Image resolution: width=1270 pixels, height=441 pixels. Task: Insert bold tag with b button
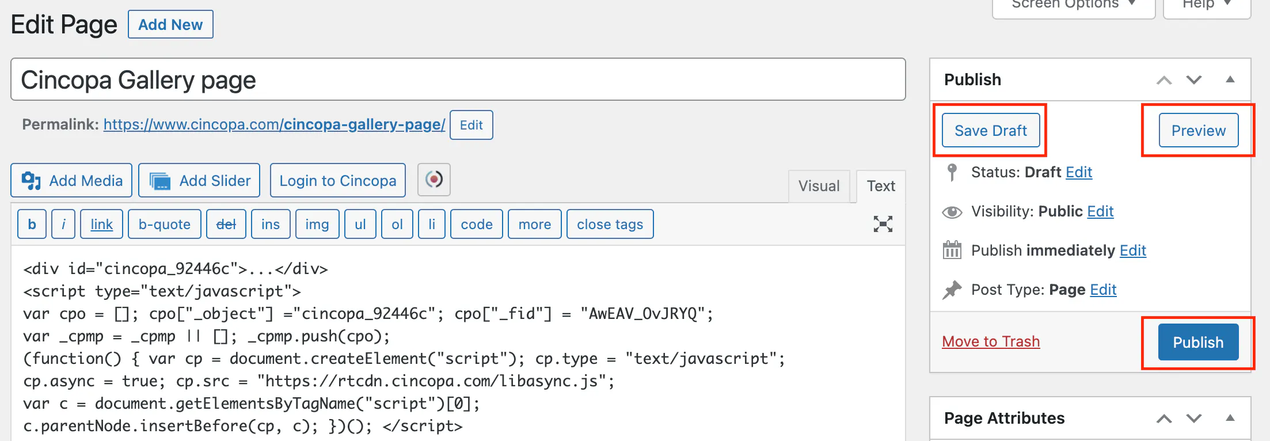pos(32,224)
